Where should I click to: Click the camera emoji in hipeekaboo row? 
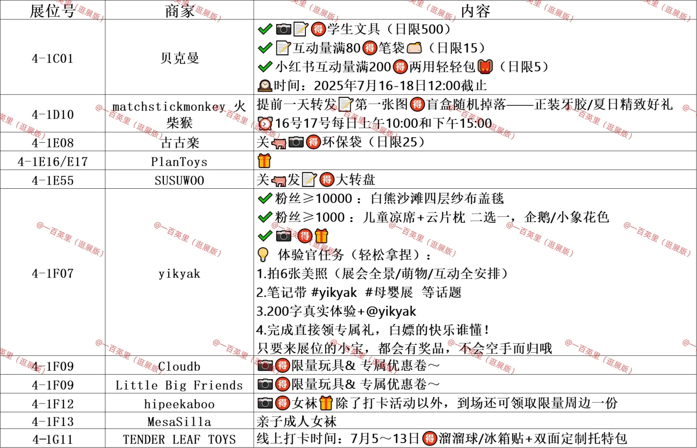tap(266, 403)
